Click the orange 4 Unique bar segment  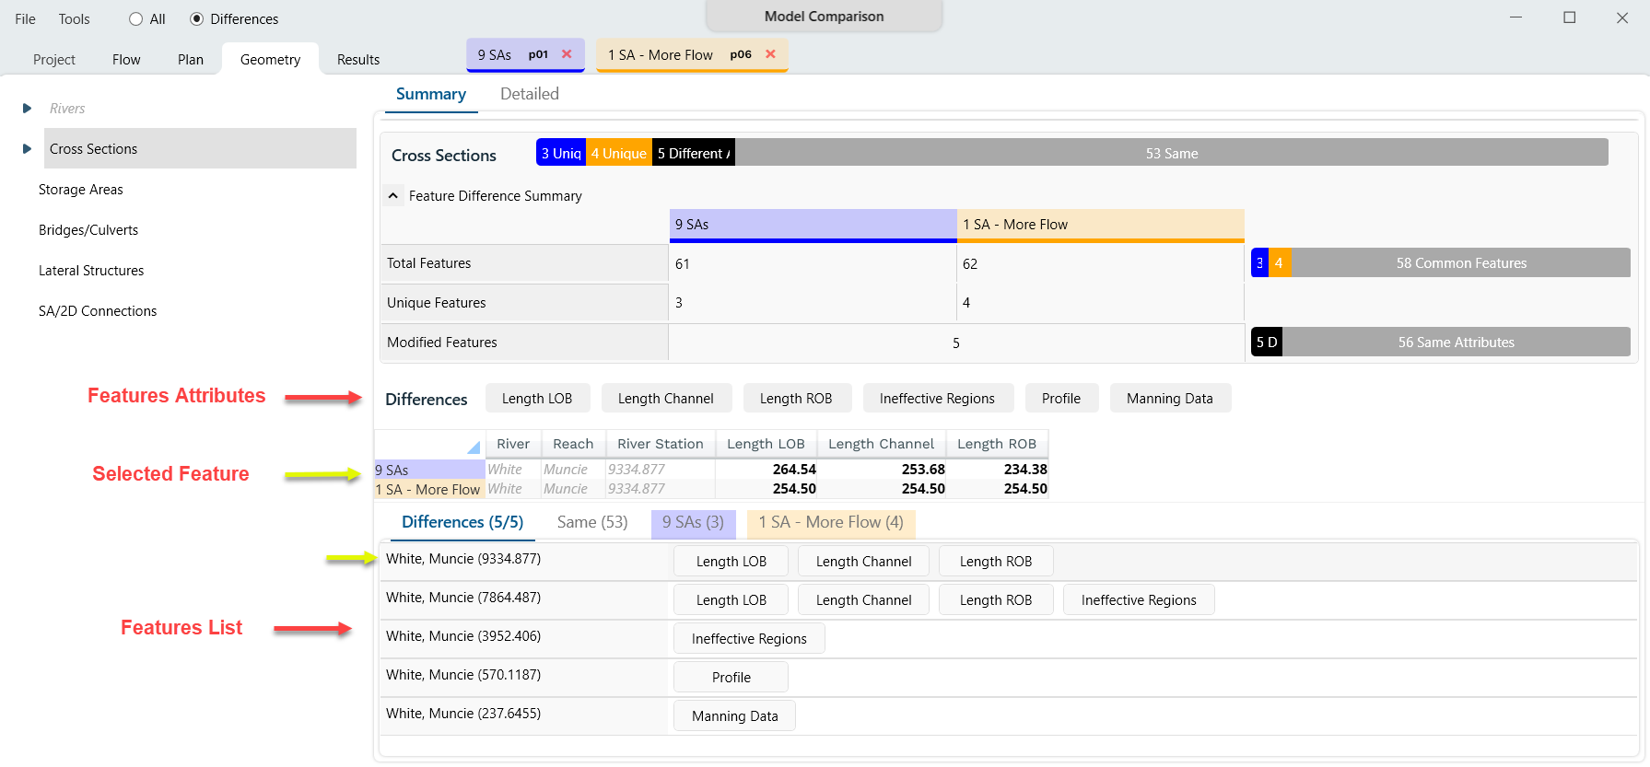[618, 154]
